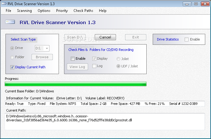This screenshot has width=211, height=139.
Task: Click 'Serial # 1232-D3B9' text
Action: 183,104
